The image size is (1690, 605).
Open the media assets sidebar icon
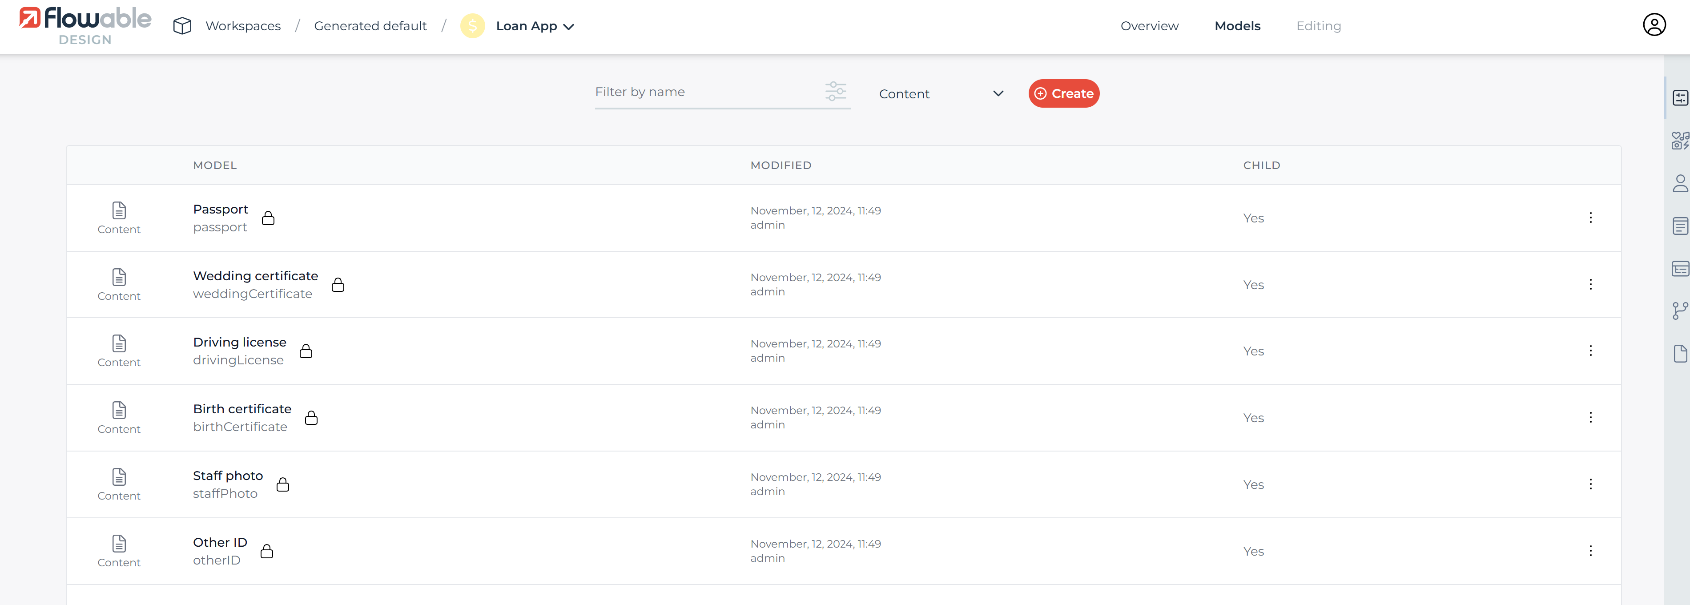point(1679,141)
